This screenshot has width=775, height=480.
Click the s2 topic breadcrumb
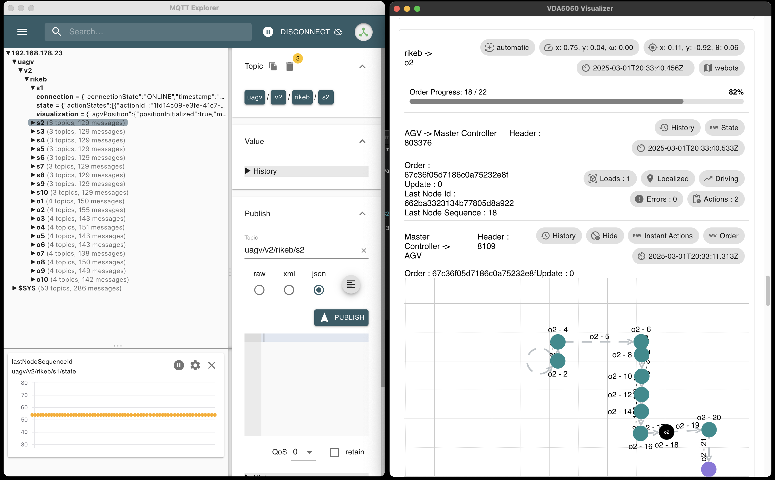point(326,97)
